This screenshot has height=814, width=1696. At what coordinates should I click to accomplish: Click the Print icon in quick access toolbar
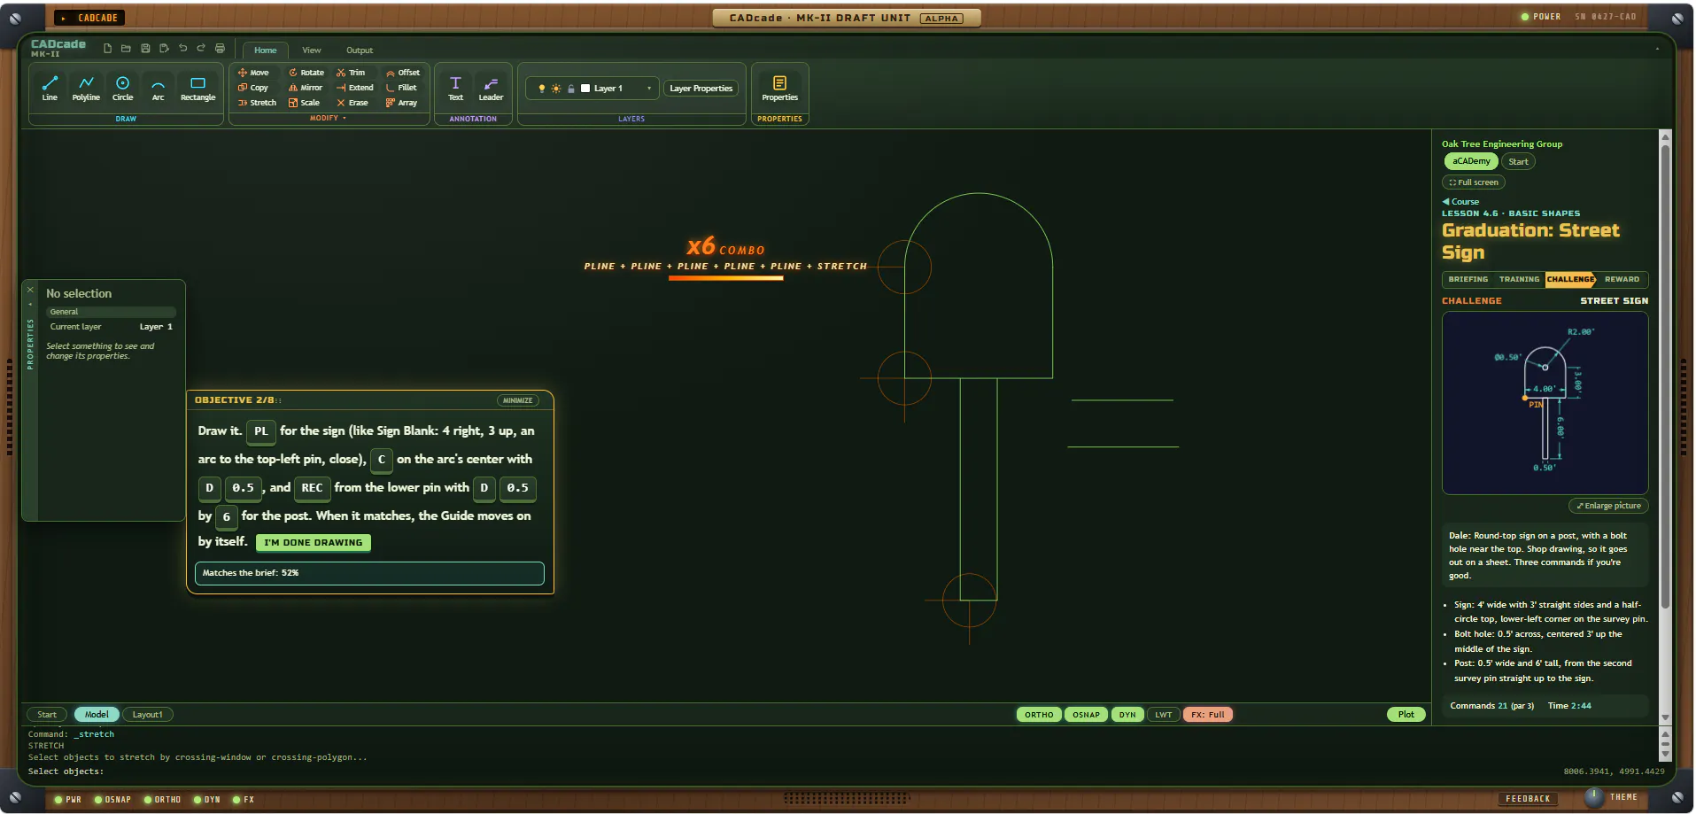tap(220, 48)
